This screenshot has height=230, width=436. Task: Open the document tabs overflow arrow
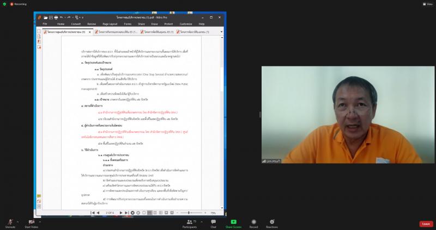[221, 32]
